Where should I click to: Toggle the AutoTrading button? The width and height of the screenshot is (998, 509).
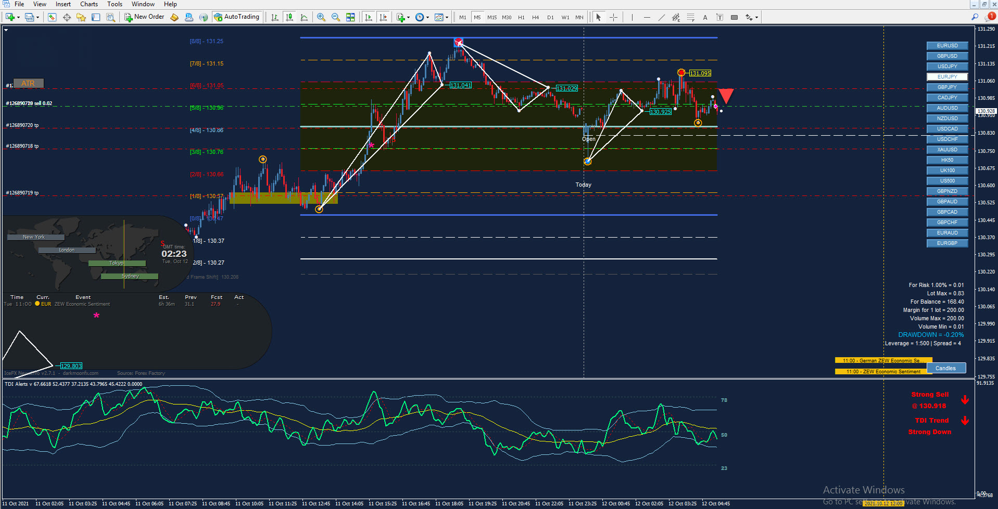point(236,17)
